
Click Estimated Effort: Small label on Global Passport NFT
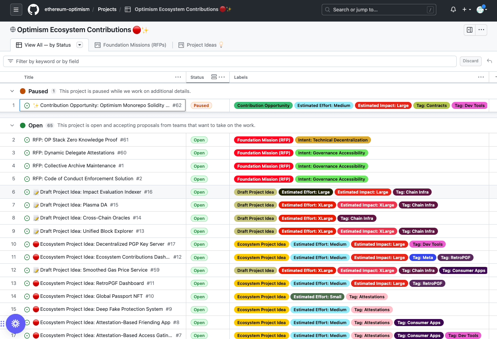click(317, 297)
